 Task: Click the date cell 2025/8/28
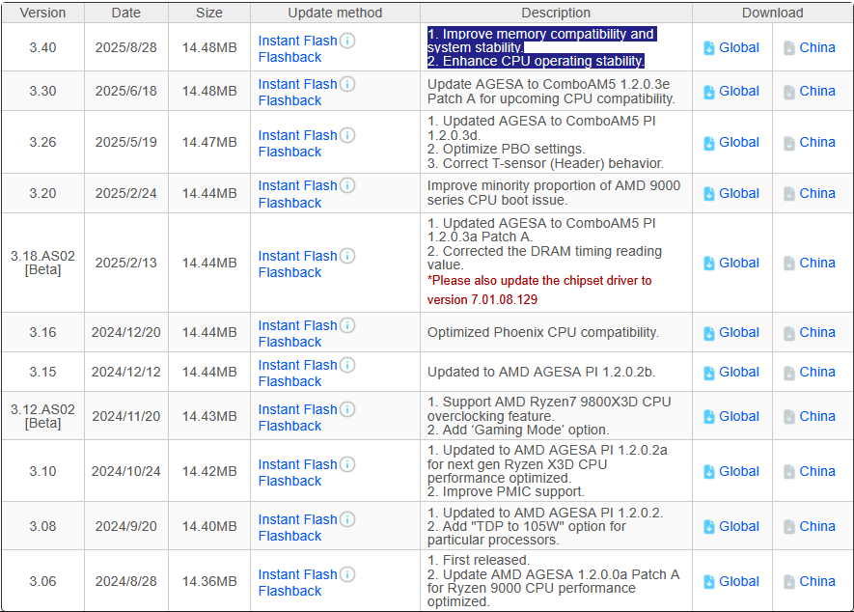click(125, 47)
